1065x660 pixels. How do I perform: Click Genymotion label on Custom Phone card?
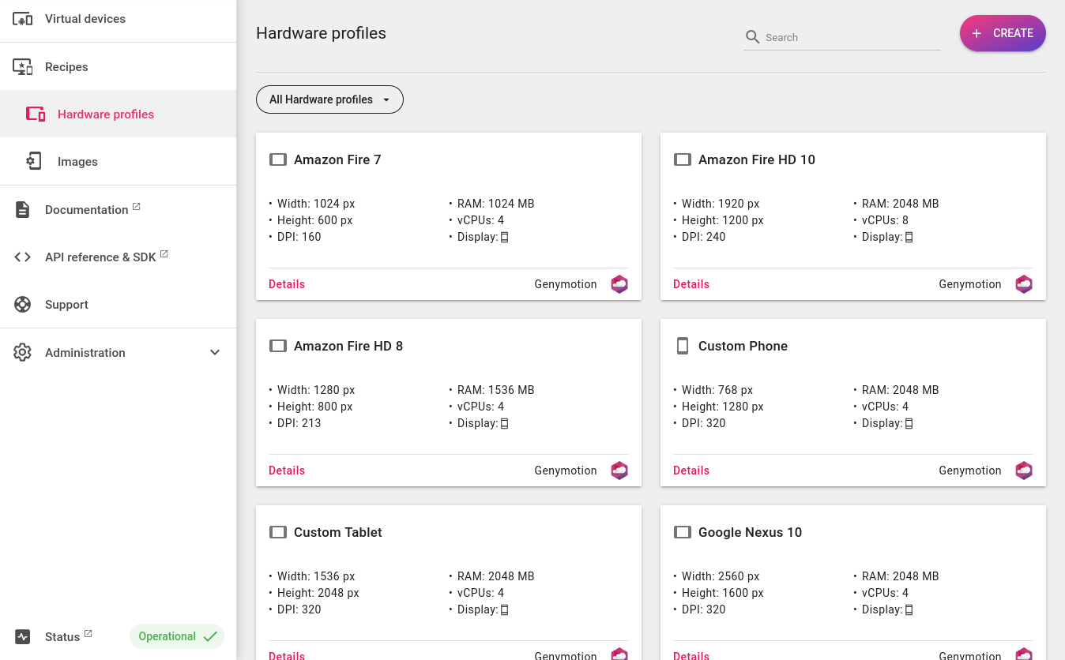tap(970, 471)
